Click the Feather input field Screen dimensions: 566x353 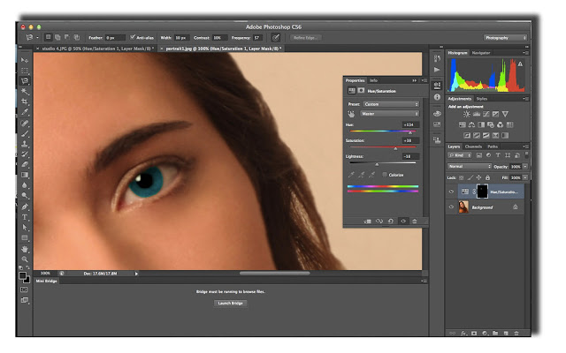pyautogui.click(x=115, y=37)
